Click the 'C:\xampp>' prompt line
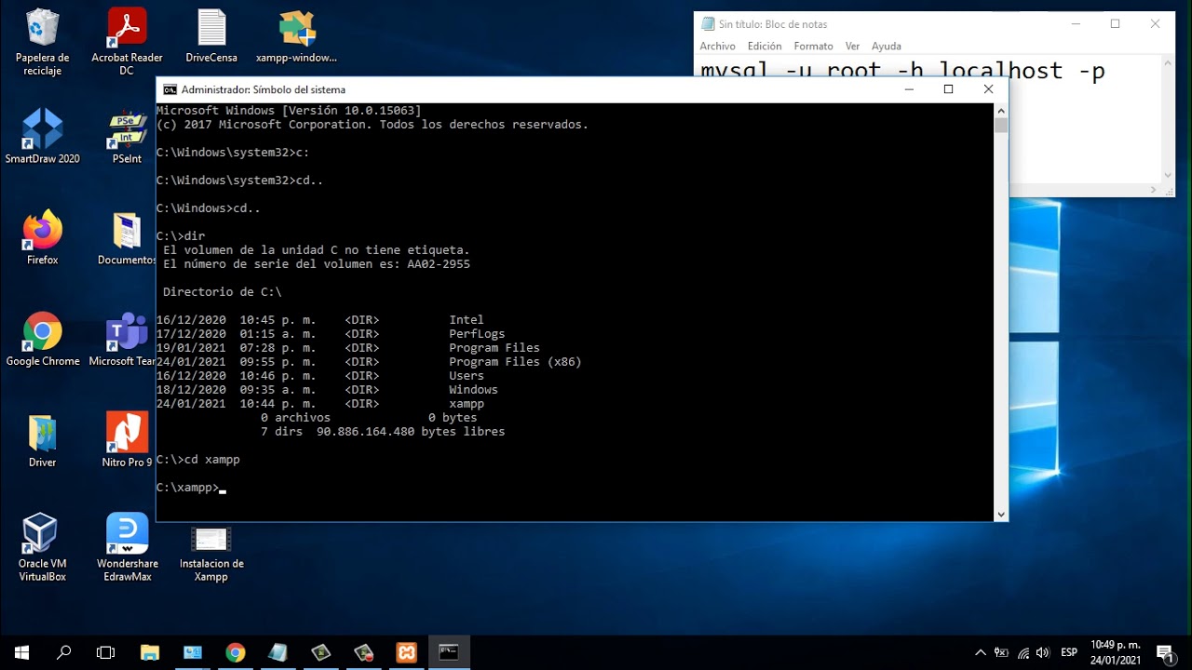The height and width of the screenshot is (670, 1192). (191, 488)
